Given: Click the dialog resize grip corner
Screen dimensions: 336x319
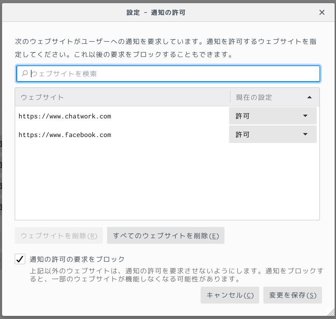Looking at the screenshot, I should click(331, 312).
